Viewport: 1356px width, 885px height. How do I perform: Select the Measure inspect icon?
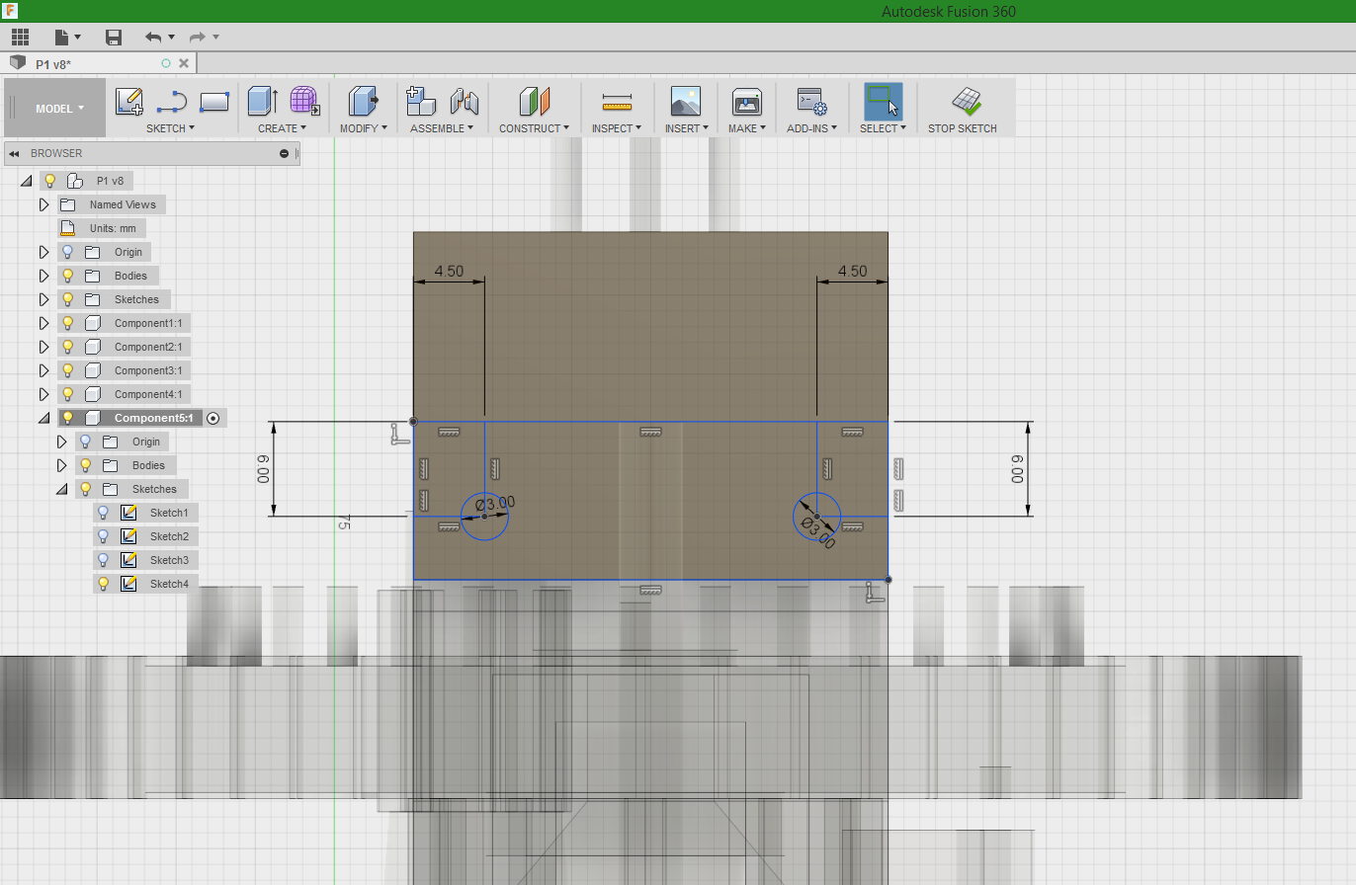617,102
